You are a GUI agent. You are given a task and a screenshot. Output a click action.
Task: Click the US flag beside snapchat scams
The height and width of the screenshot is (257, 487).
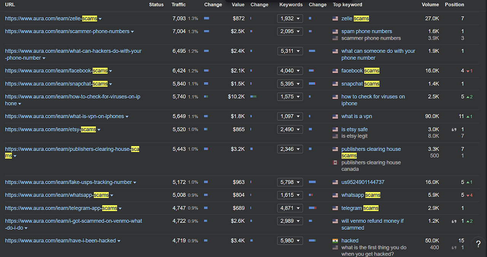point(335,84)
